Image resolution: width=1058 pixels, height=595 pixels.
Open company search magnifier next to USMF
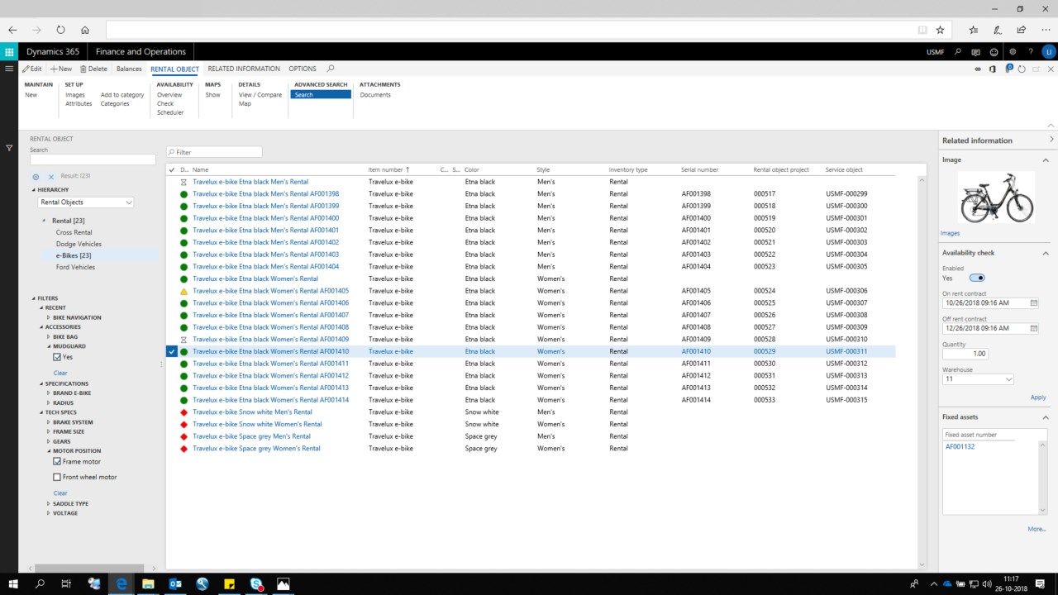click(958, 51)
